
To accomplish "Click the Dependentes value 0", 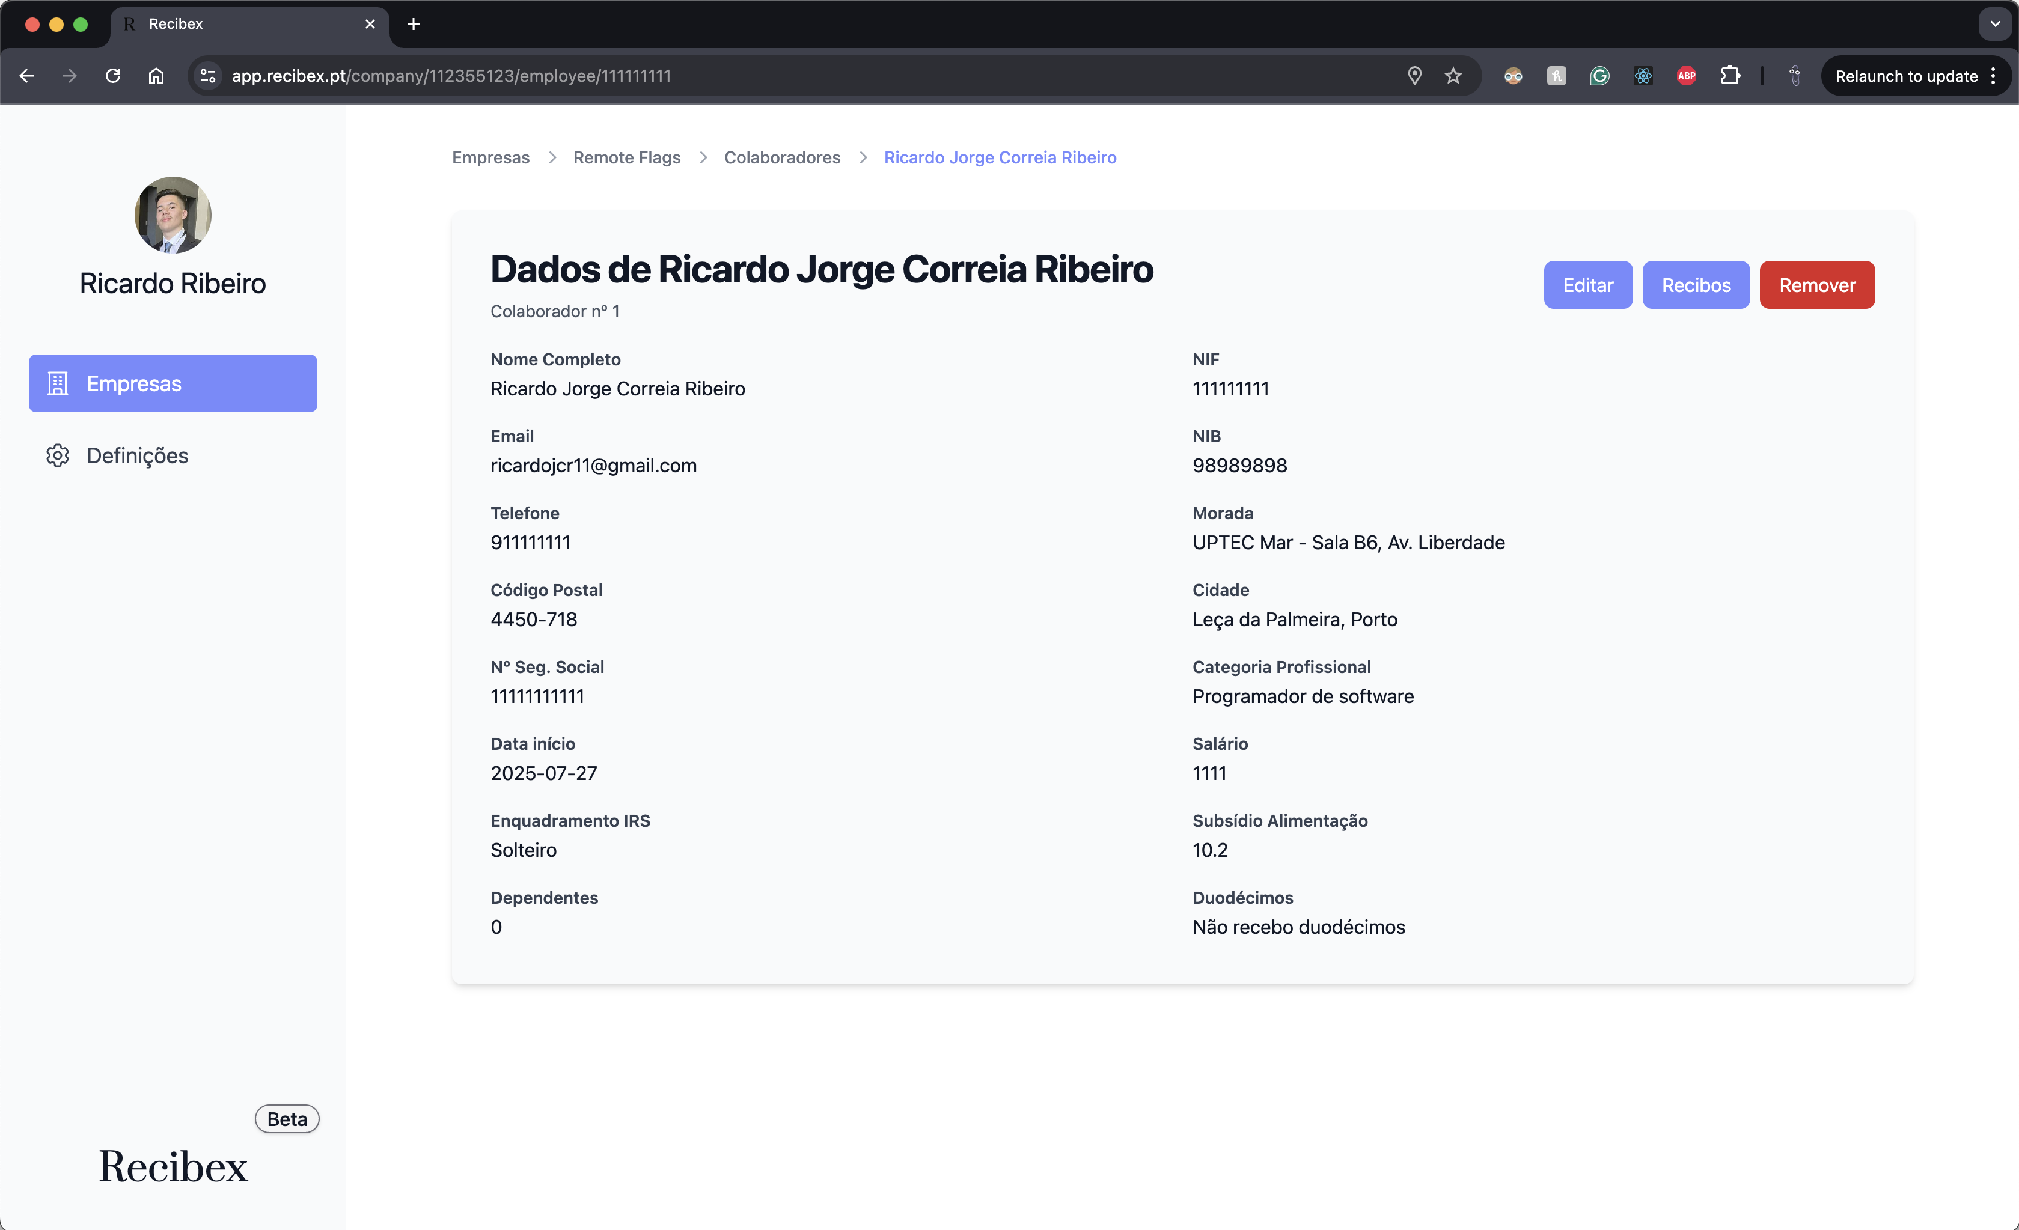I will 496,927.
